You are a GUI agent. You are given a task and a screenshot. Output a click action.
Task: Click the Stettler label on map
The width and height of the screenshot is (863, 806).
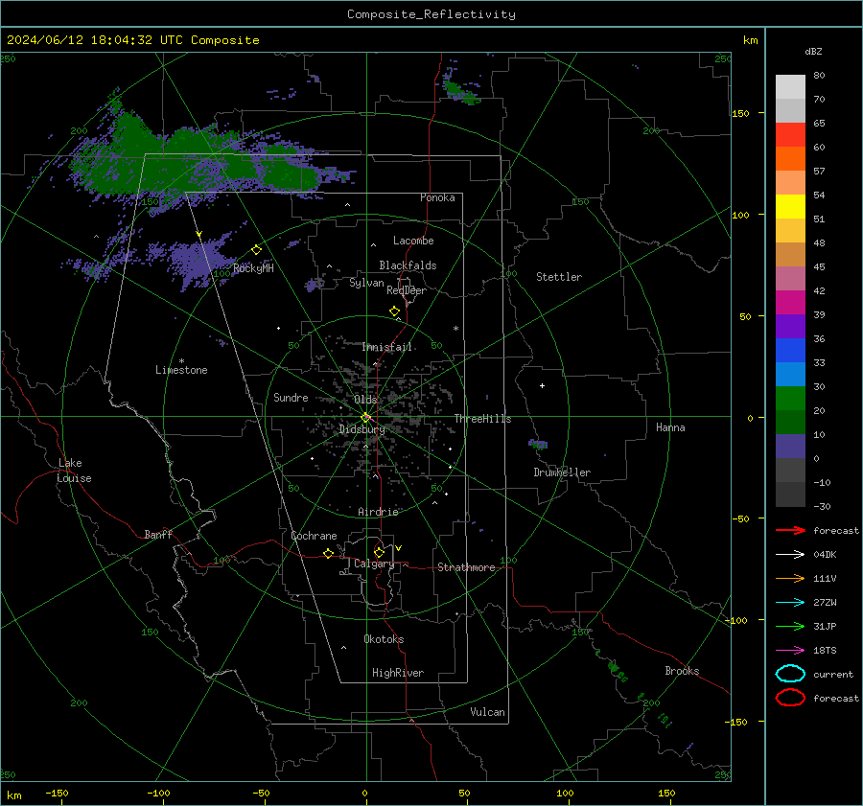tap(559, 277)
